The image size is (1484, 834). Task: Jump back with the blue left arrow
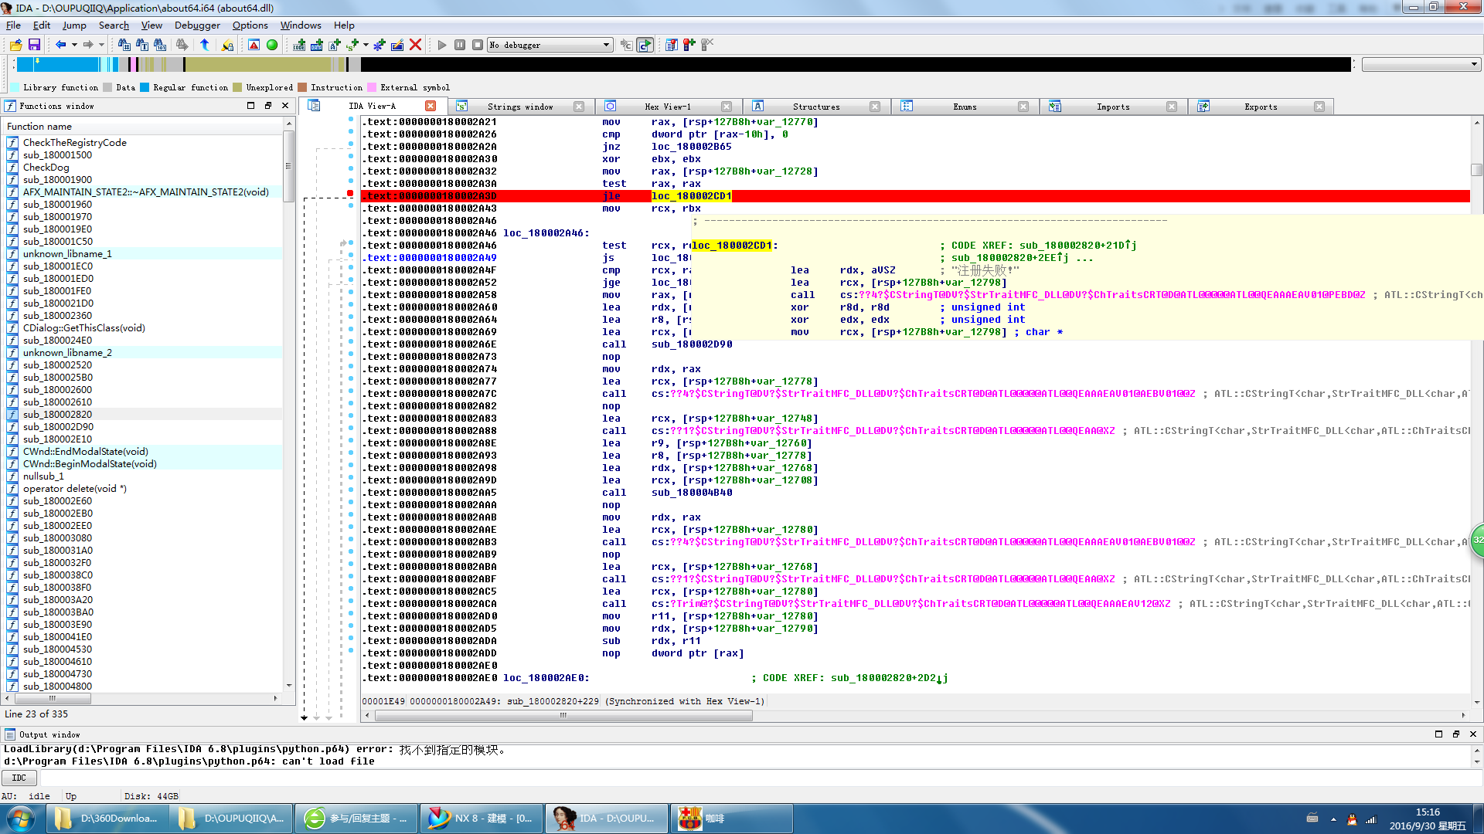click(60, 45)
